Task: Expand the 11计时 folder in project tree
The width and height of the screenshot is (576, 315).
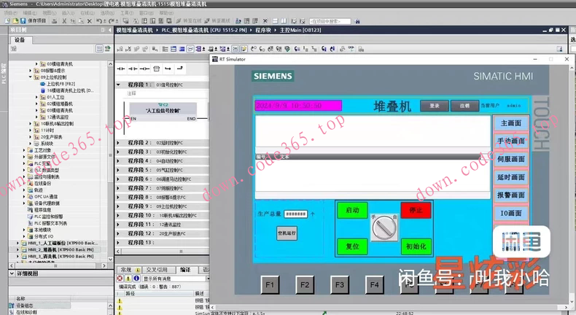Action: point(31,130)
